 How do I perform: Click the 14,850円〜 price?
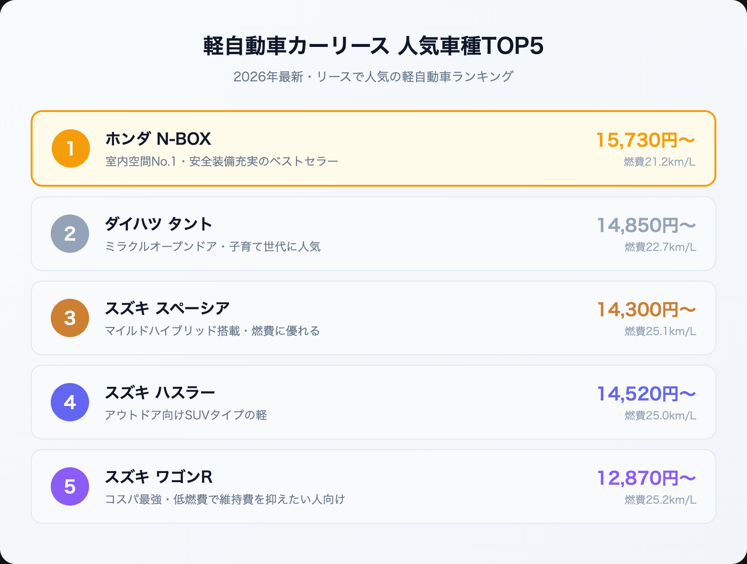click(x=646, y=225)
